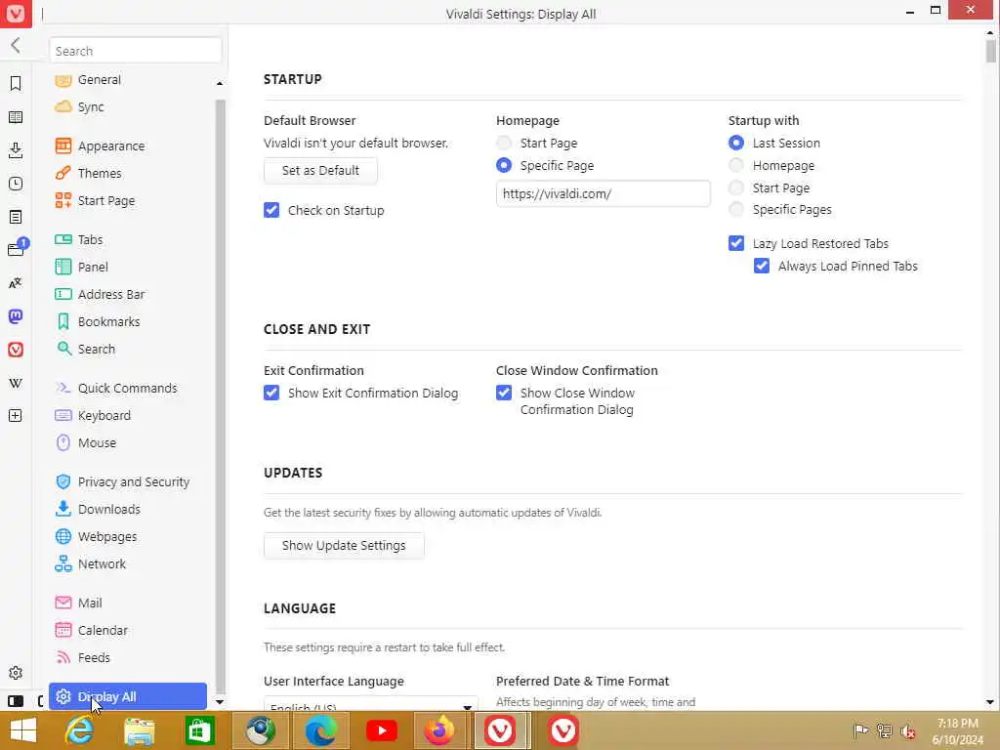Open Firefox from the taskbar
Viewport: 1000px width, 750px height.
(440, 730)
